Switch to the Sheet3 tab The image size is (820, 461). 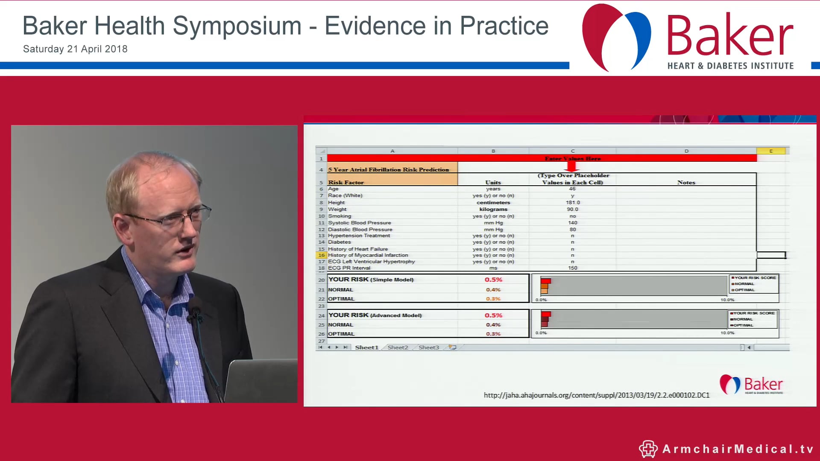(x=428, y=347)
